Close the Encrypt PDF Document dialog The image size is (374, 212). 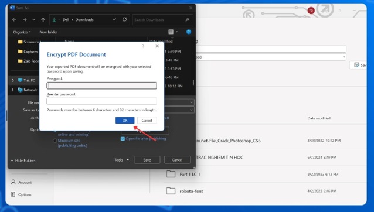coord(157,46)
